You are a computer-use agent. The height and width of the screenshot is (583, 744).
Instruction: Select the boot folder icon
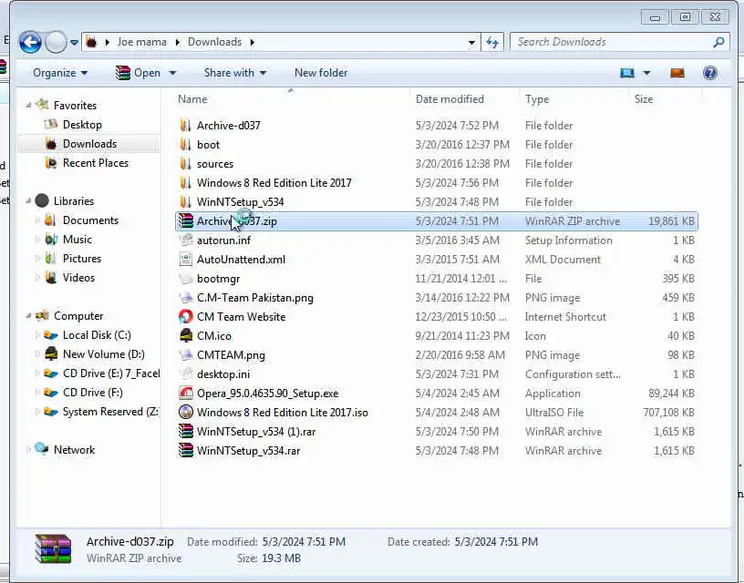pos(185,145)
